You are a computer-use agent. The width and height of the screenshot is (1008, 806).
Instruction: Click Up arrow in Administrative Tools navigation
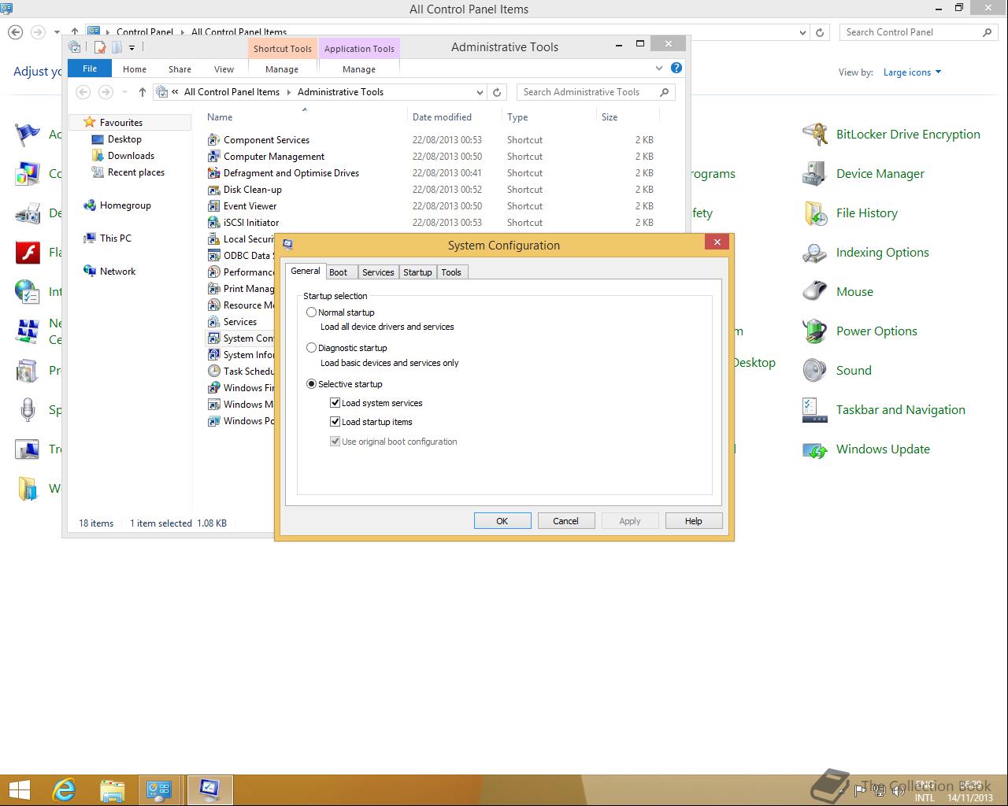point(142,92)
